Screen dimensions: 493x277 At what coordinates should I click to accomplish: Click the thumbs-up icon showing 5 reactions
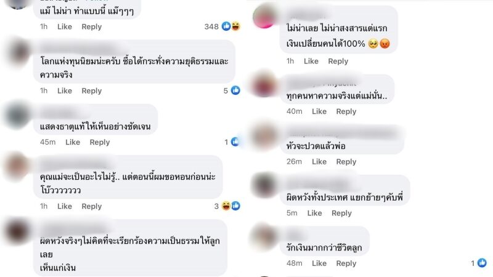pyautogui.click(x=235, y=90)
